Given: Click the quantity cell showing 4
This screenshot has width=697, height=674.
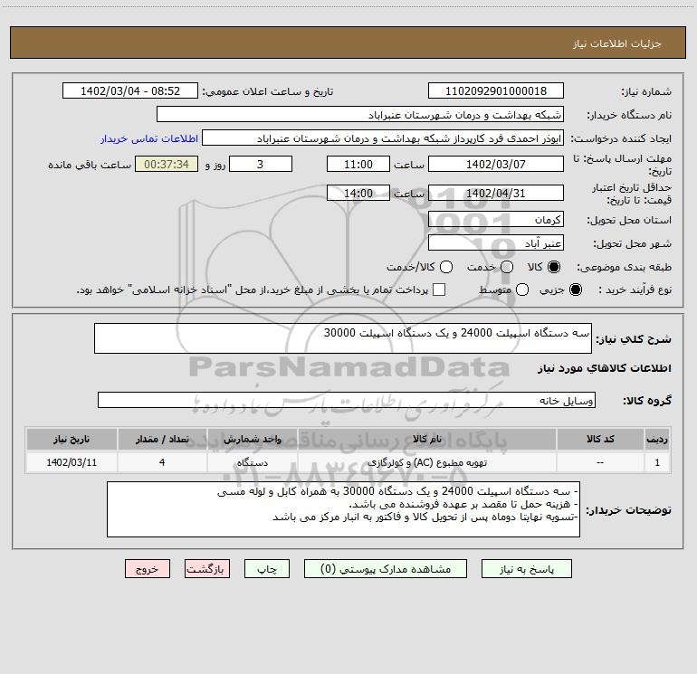Looking at the screenshot, I should pos(162,462).
